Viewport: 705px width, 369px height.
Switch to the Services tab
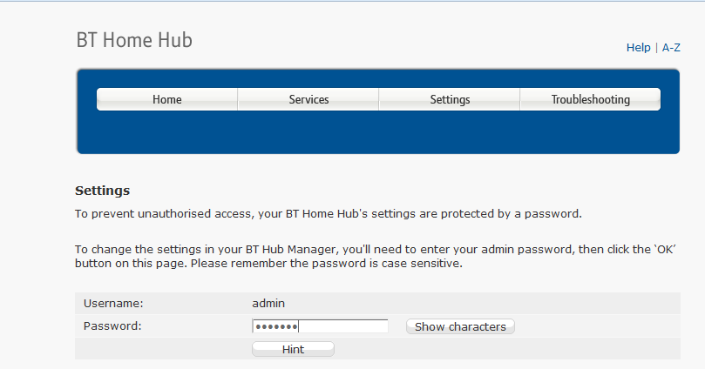click(308, 99)
